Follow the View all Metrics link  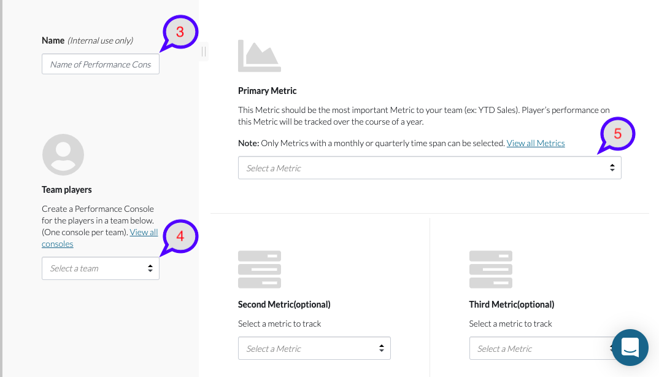(x=536, y=143)
